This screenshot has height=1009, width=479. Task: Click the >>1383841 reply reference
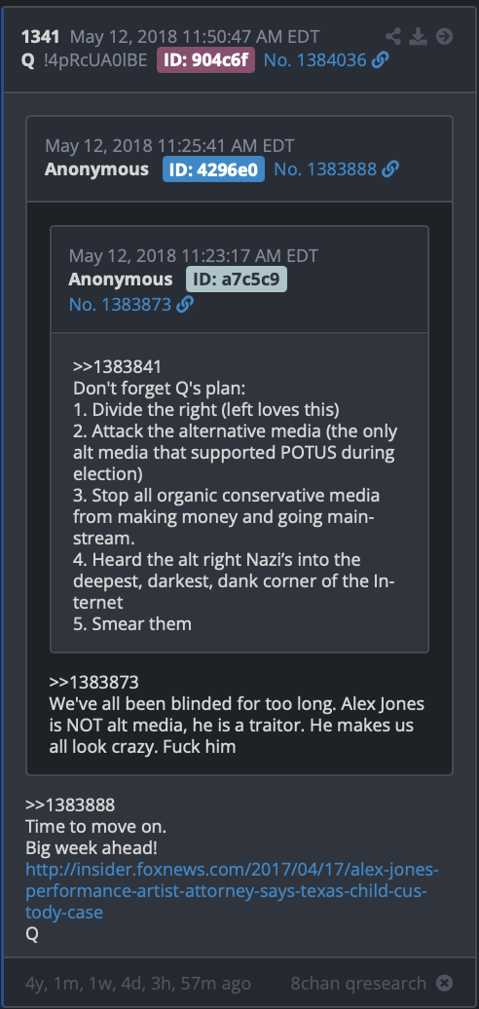[117, 367]
